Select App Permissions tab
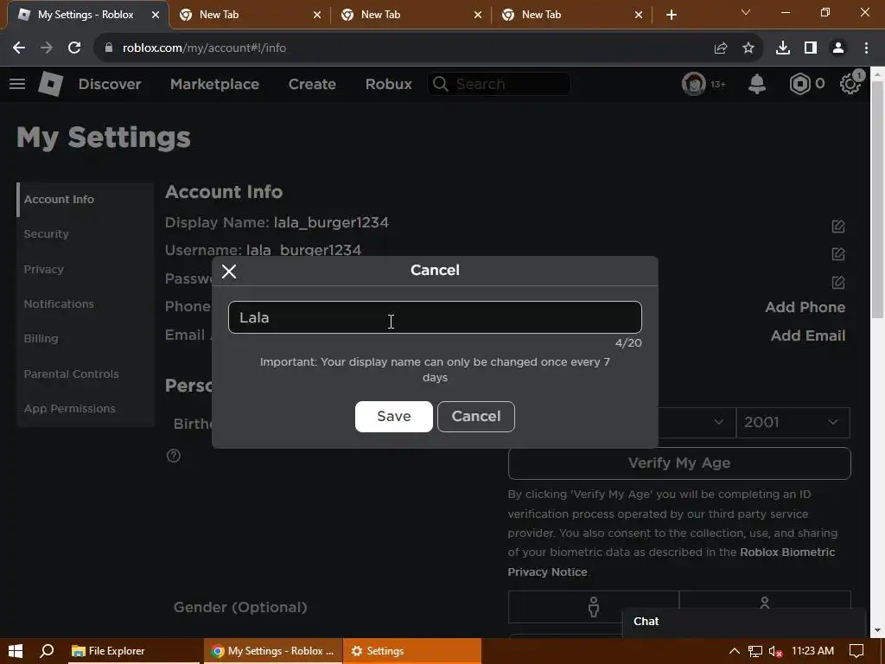 (86, 409)
